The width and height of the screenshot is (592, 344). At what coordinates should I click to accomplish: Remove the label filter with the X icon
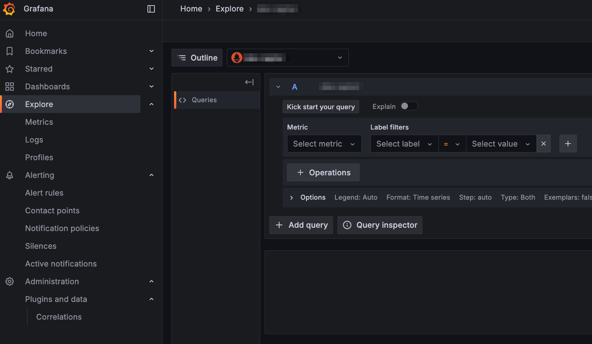click(543, 144)
